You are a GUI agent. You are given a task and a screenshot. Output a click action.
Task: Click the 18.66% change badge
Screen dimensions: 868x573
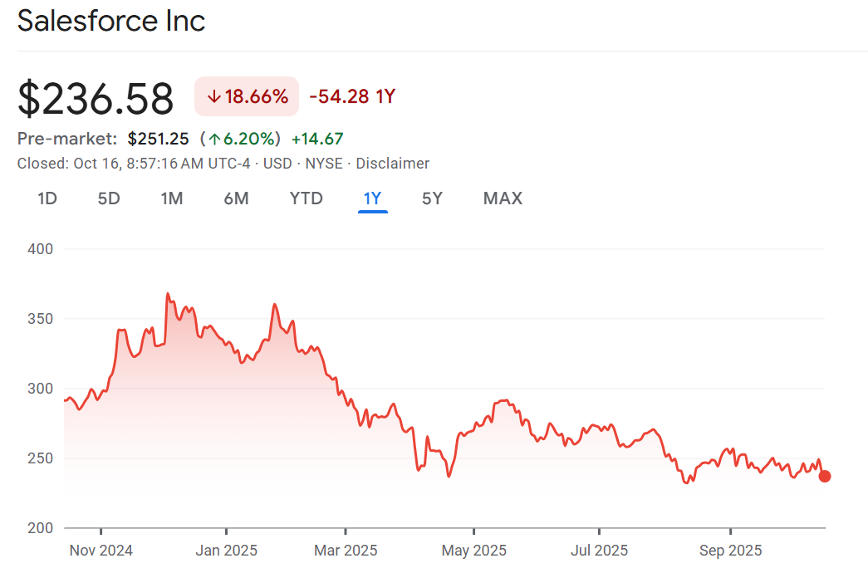(x=246, y=96)
